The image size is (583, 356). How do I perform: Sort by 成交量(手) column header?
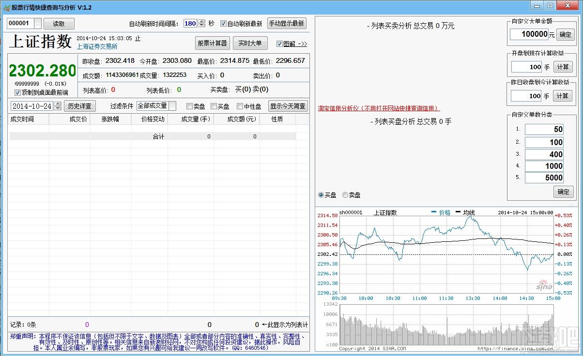(191, 119)
